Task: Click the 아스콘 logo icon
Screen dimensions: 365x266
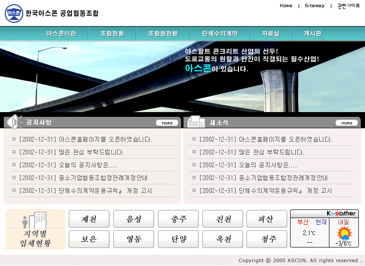Action: pyautogui.click(x=14, y=13)
